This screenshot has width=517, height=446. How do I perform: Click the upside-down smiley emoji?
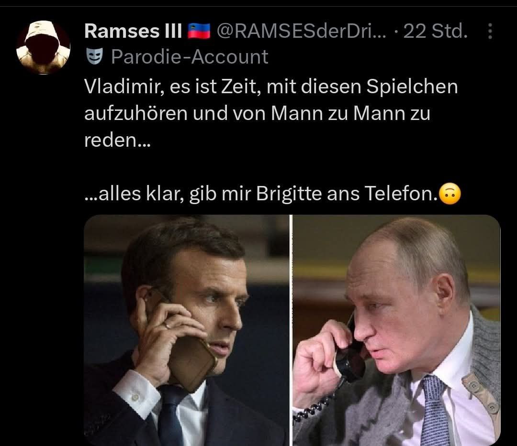pyautogui.click(x=450, y=194)
